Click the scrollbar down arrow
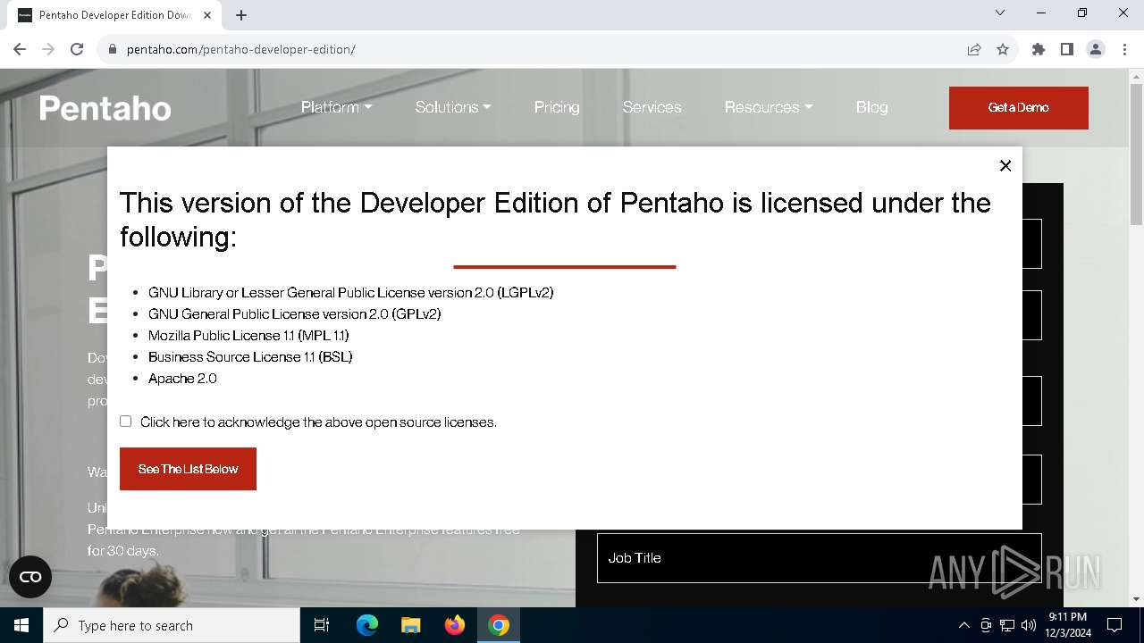1144x643 pixels. (1136, 599)
